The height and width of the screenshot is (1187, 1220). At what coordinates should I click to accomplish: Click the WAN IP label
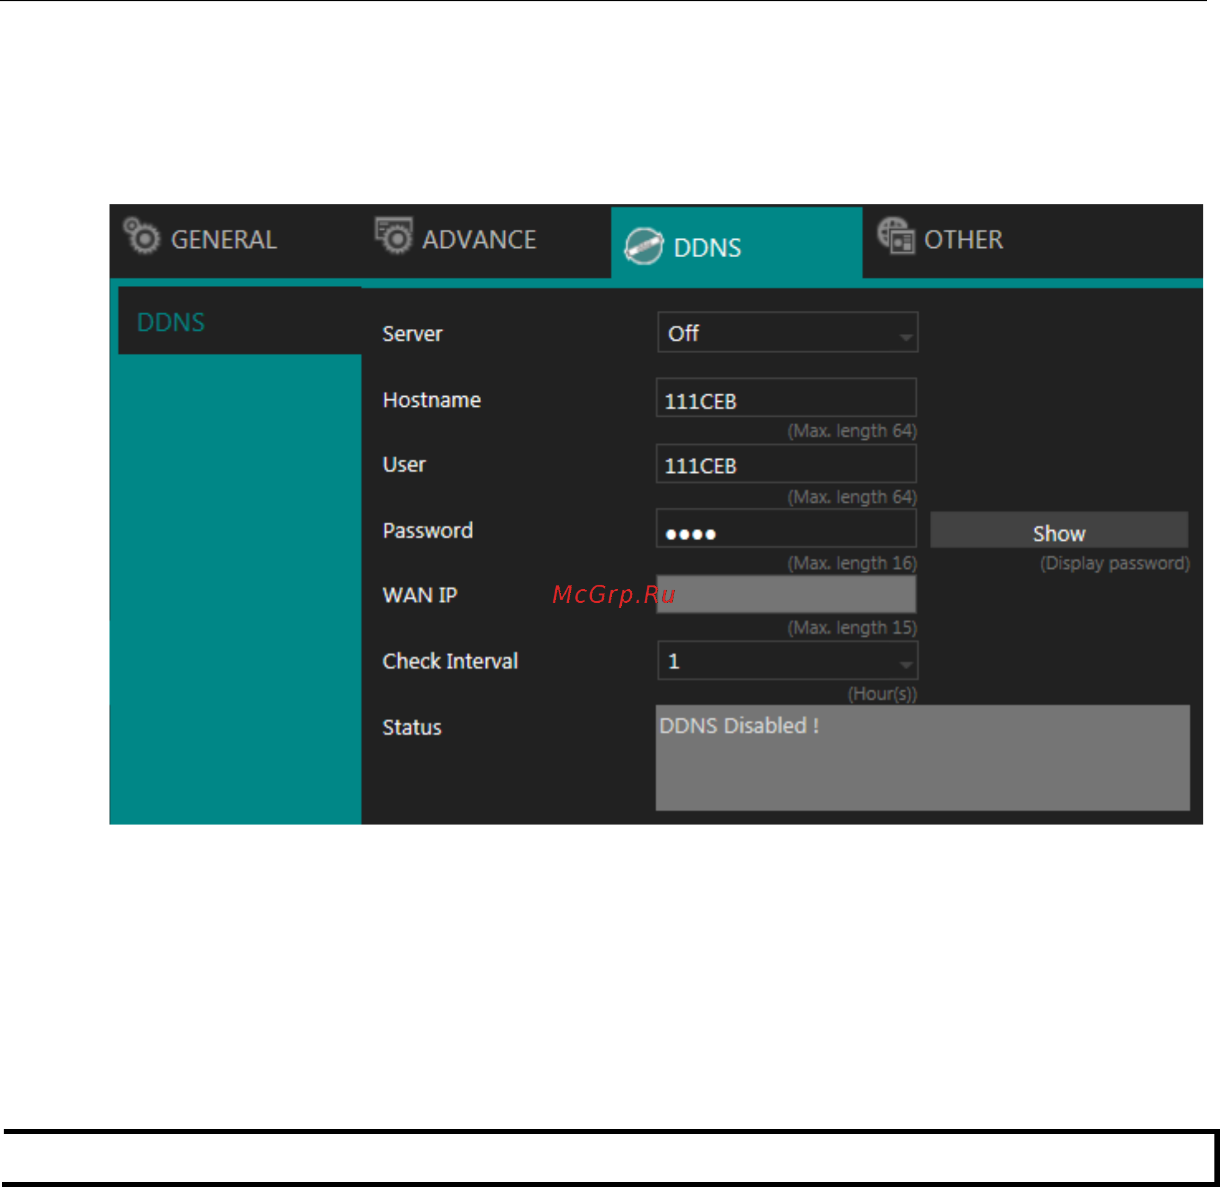[x=420, y=595]
